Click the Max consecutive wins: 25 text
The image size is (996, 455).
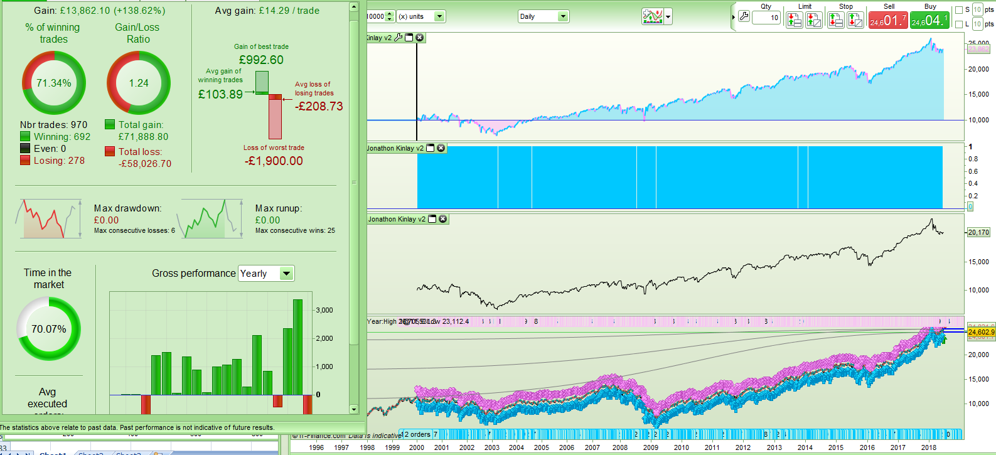295,230
